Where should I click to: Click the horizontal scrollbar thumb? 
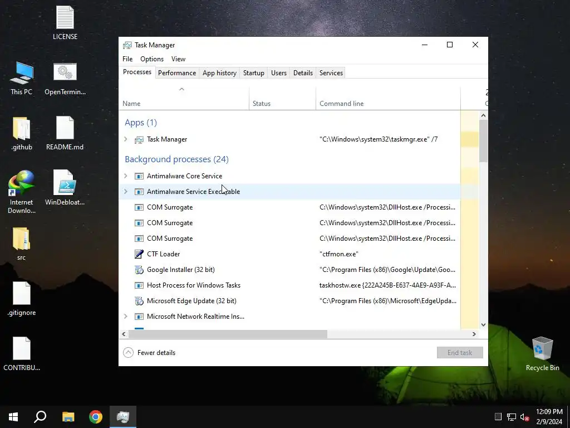point(228,334)
